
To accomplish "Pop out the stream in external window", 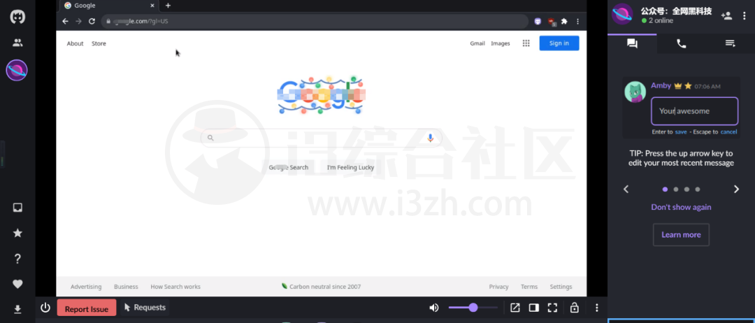I will [x=515, y=308].
